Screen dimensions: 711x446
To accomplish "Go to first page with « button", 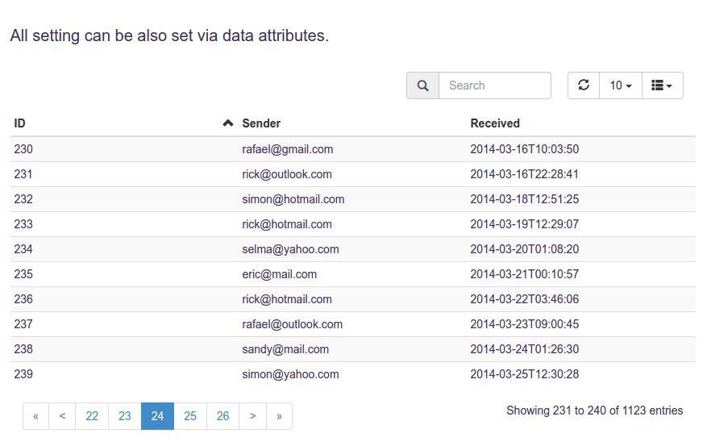I will pos(35,416).
